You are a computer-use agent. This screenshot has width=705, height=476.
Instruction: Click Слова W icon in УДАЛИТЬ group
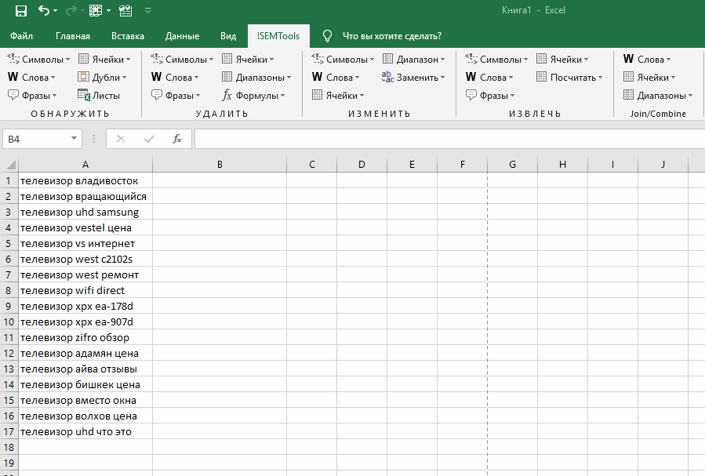click(x=157, y=77)
